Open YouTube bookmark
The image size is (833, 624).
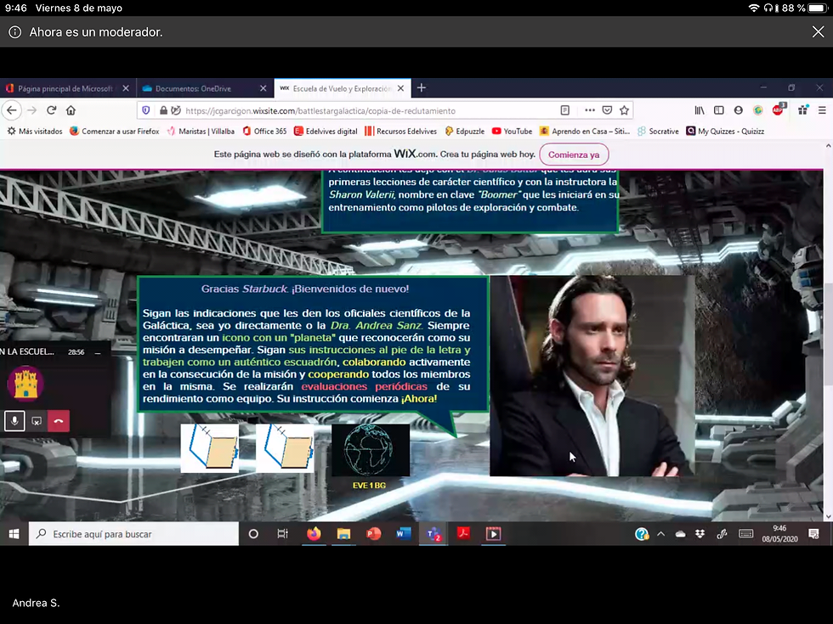point(512,131)
